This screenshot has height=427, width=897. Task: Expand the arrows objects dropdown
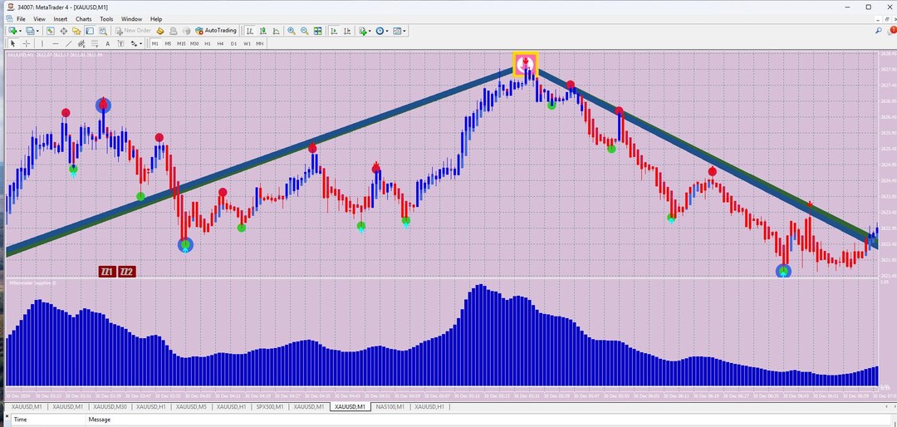coord(140,43)
